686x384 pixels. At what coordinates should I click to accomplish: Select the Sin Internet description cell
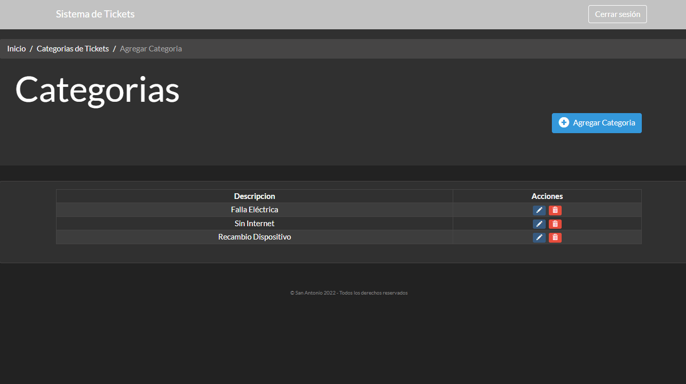click(254, 224)
